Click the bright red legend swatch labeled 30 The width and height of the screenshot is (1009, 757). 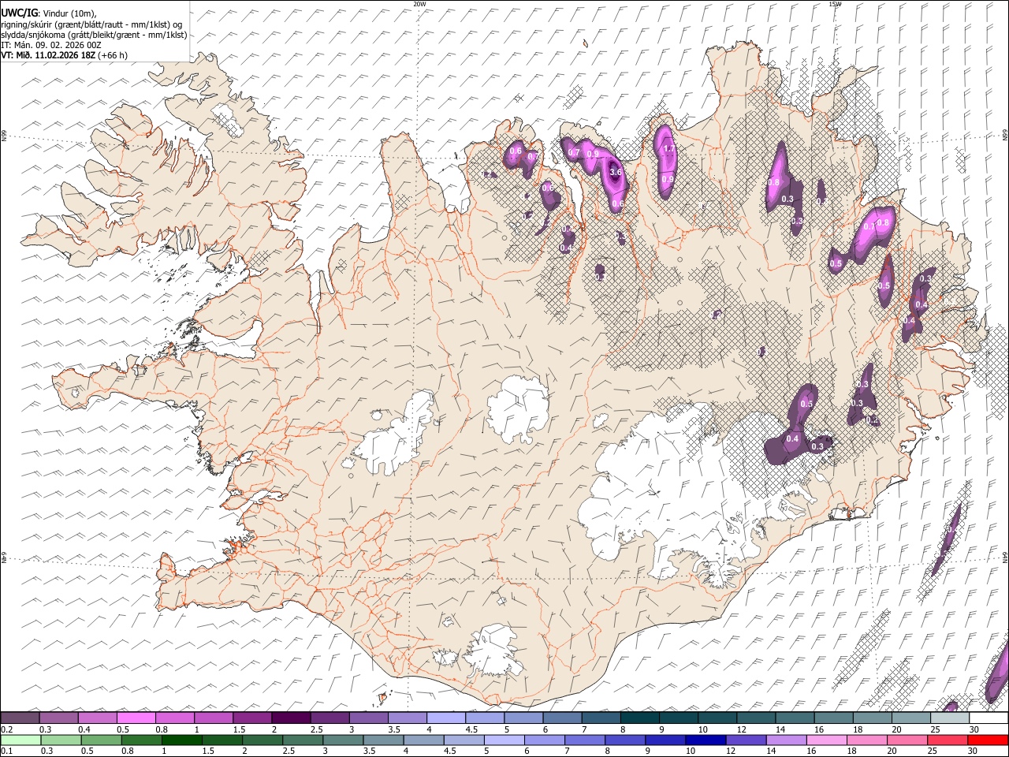[988, 740]
